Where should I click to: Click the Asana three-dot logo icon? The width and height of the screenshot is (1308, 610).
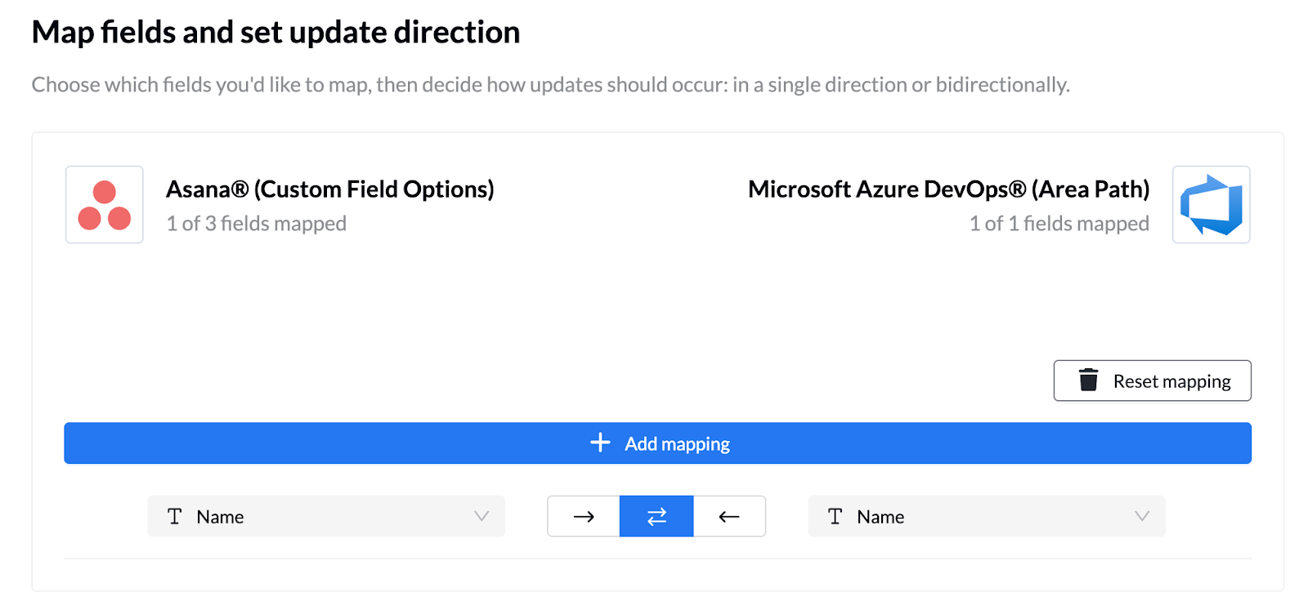(105, 205)
